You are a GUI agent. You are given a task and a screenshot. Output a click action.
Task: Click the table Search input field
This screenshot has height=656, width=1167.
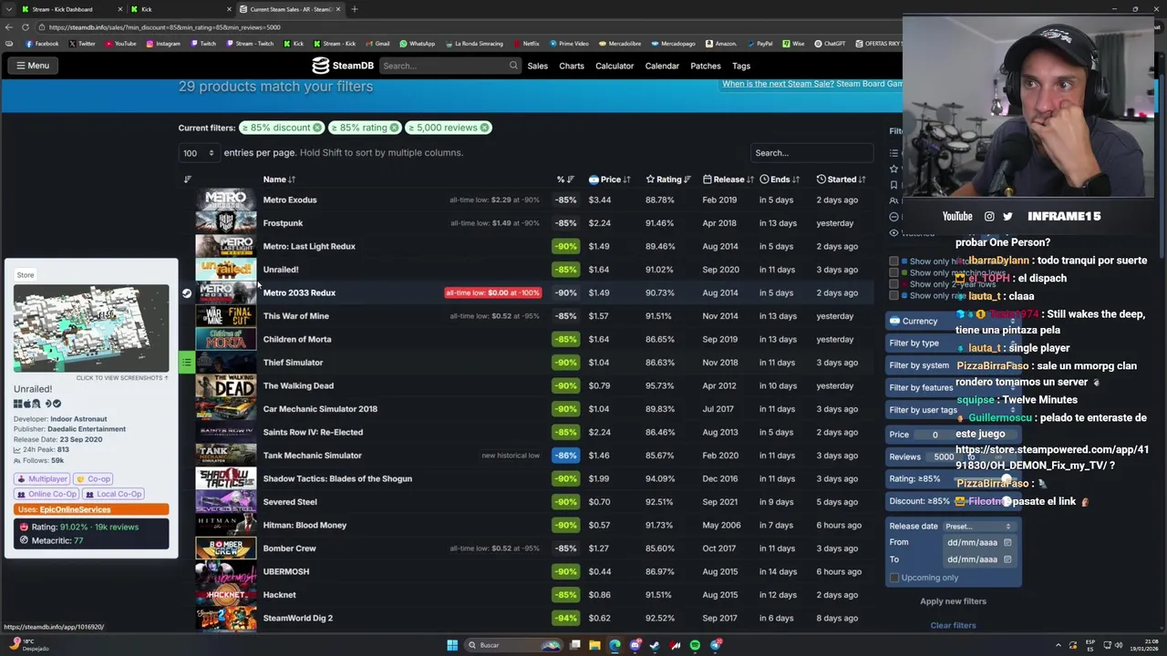pos(811,153)
